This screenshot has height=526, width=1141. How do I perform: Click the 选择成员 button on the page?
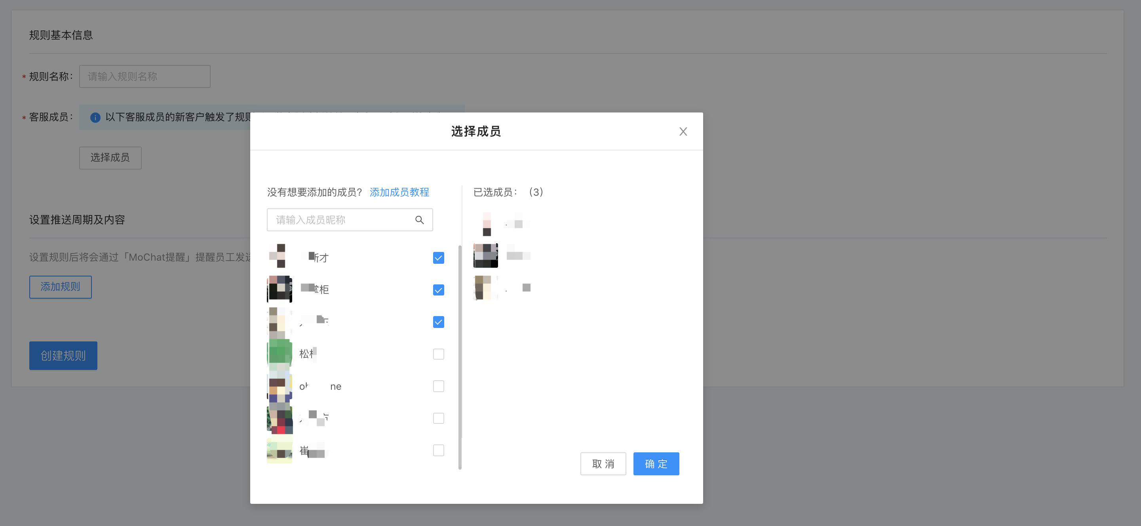[x=110, y=158]
